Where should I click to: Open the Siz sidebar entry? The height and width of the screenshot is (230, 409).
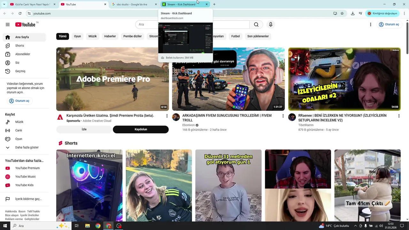pos(24,63)
